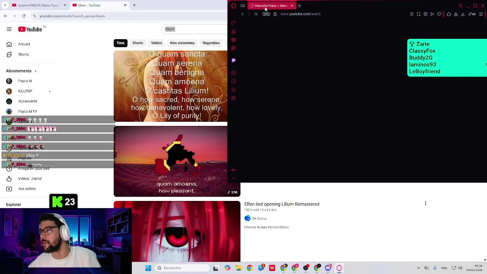Open a new tab in Opera GX
The height and width of the screenshot is (274, 487).
click(x=299, y=6)
